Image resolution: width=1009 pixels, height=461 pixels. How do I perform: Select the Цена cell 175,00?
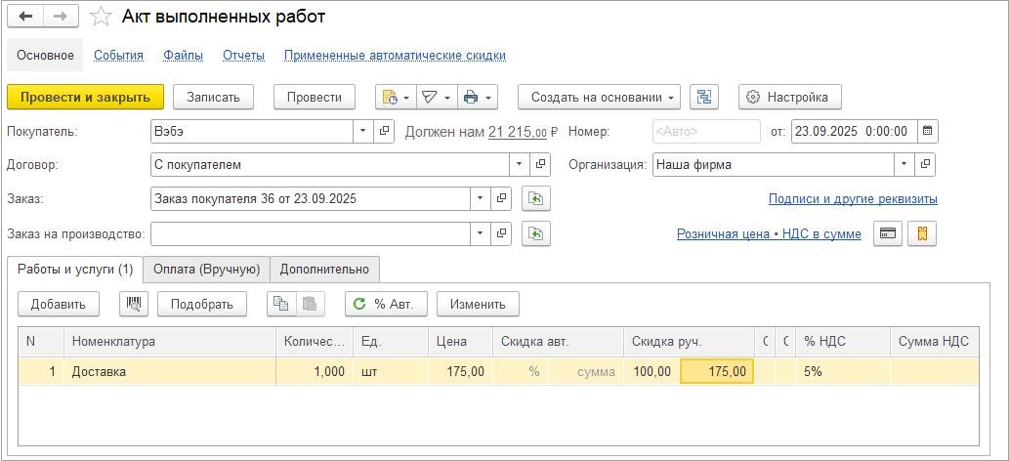[x=461, y=371]
